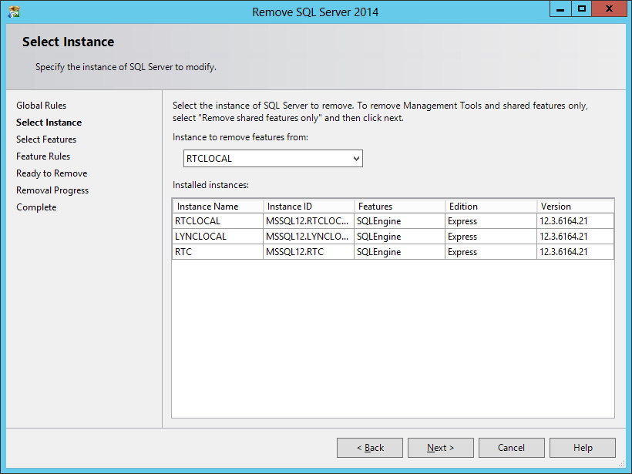Click the Removal Progress step

coord(52,190)
